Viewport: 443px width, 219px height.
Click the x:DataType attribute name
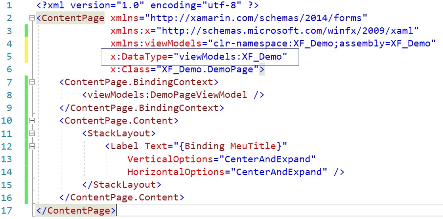tap(139, 57)
